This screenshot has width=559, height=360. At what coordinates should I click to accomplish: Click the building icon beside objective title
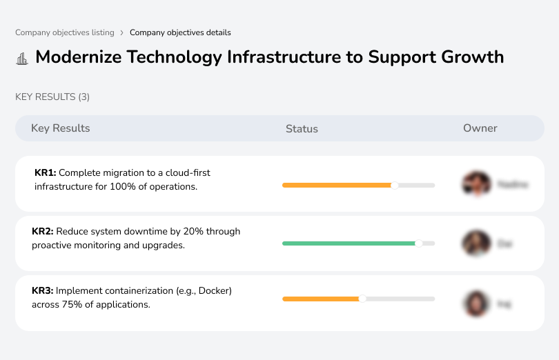(22, 59)
